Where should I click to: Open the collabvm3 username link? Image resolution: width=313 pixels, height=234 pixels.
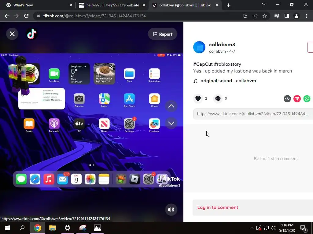pyautogui.click(x=222, y=44)
